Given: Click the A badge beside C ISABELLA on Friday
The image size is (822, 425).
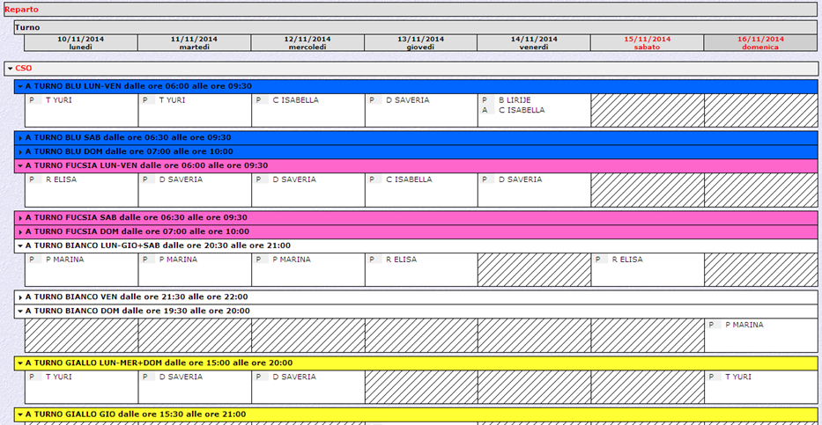Looking at the screenshot, I should pos(488,111).
